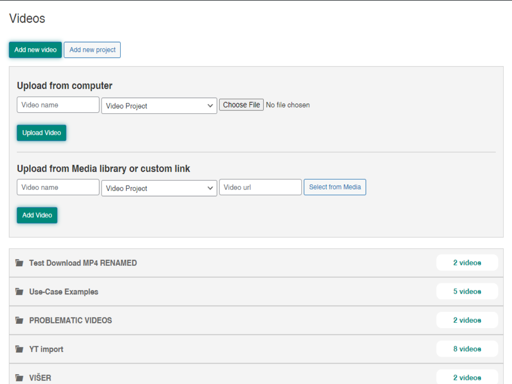The image size is (512, 384).
Task: Click the 5 videos badge for Use-Case Examples
Action: point(467,291)
